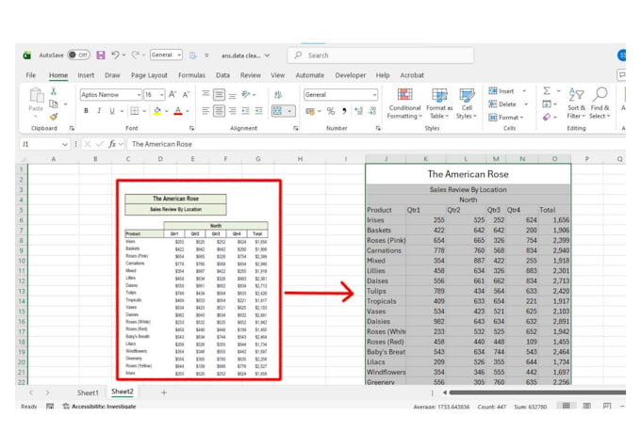Viewport: 641px width, 432px height.
Task: Click the Fill Color yellow bucket
Action: pos(157,111)
